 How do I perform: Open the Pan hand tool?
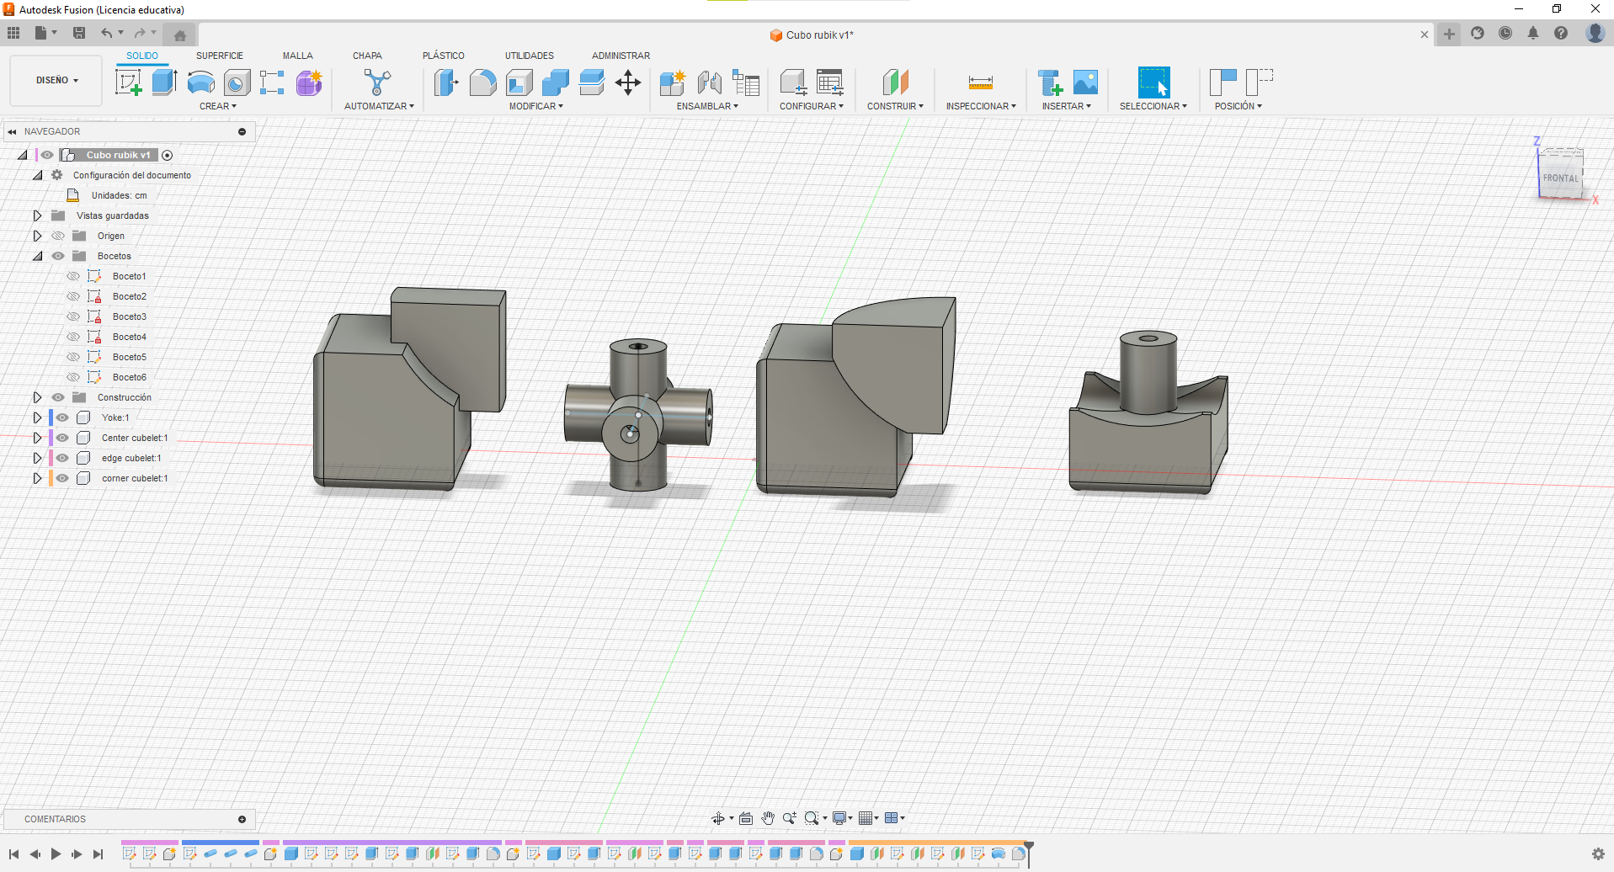(x=768, y=818)
